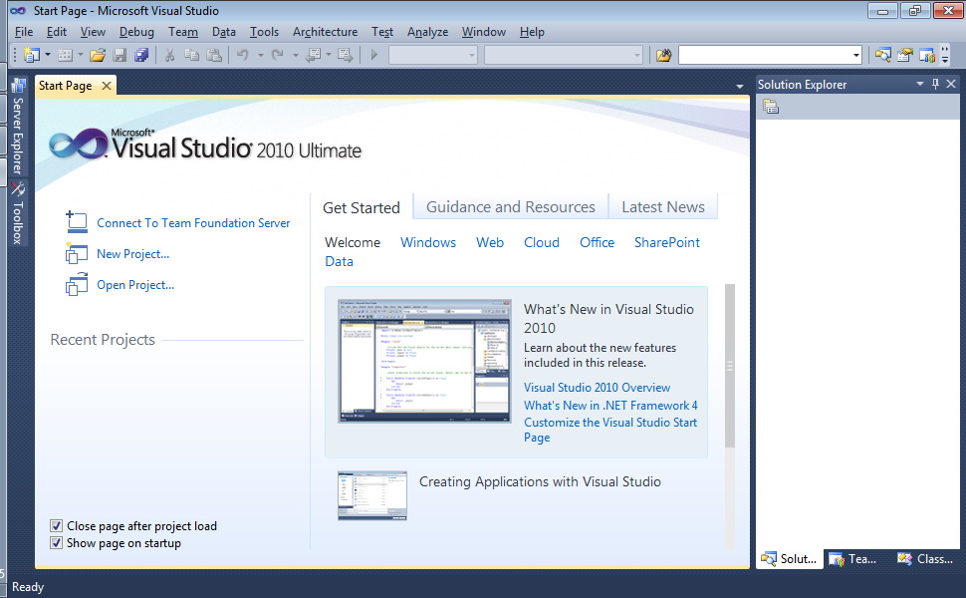The width and height of the screenshot is (966, 598).
Task: Switch to the Class View bottom tab
Action: point(925,558)
